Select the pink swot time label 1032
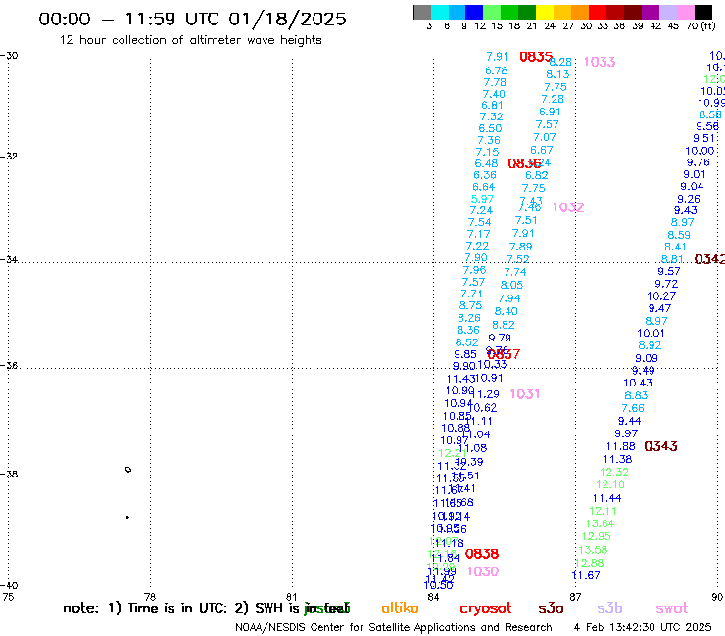 pos(568,207)
